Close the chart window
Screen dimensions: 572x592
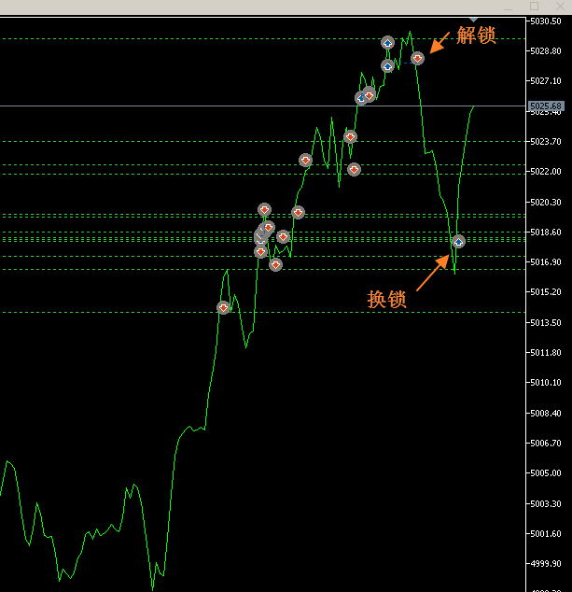click(x=560, y=7)
